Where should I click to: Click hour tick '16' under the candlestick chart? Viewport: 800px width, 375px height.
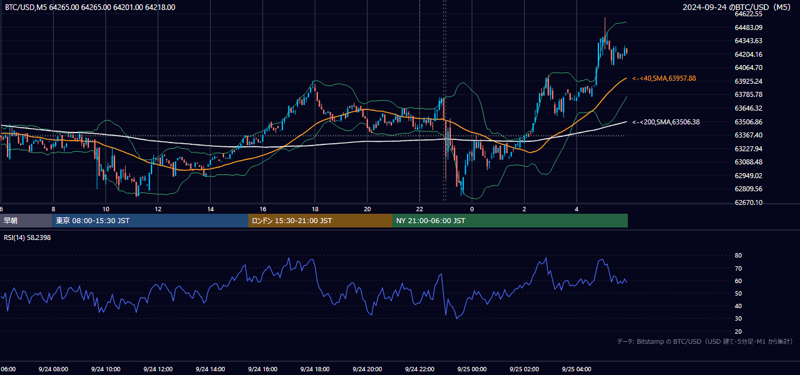[x=262, y=209]
